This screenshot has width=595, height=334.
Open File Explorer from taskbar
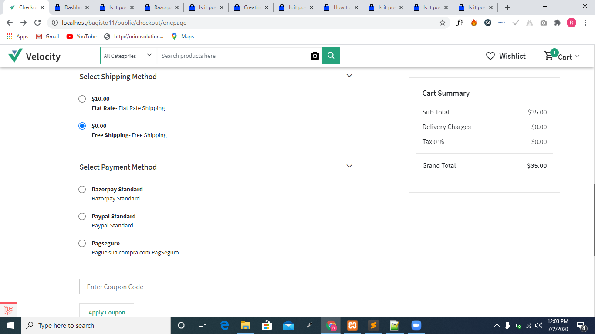pos(246,325)
